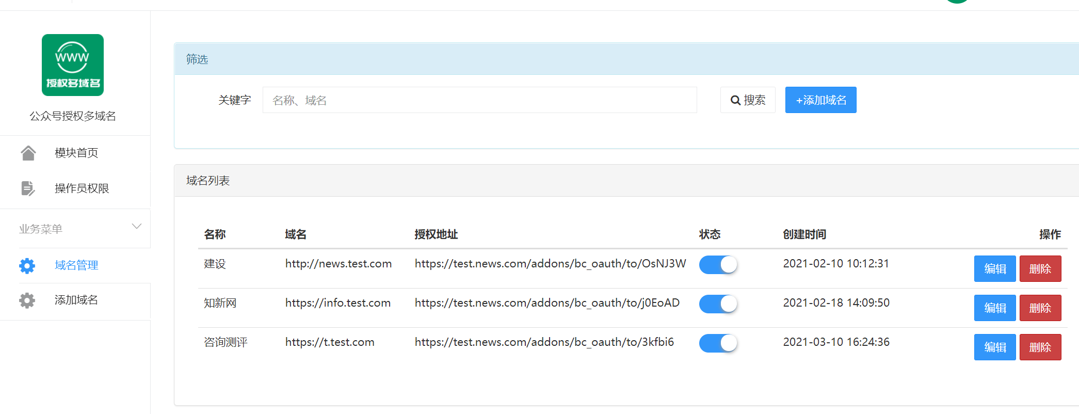Click the auth URL ending in OsNJ3W
Image resolution: width=1079 pixels, height=414 pixels.
[551, 264]
